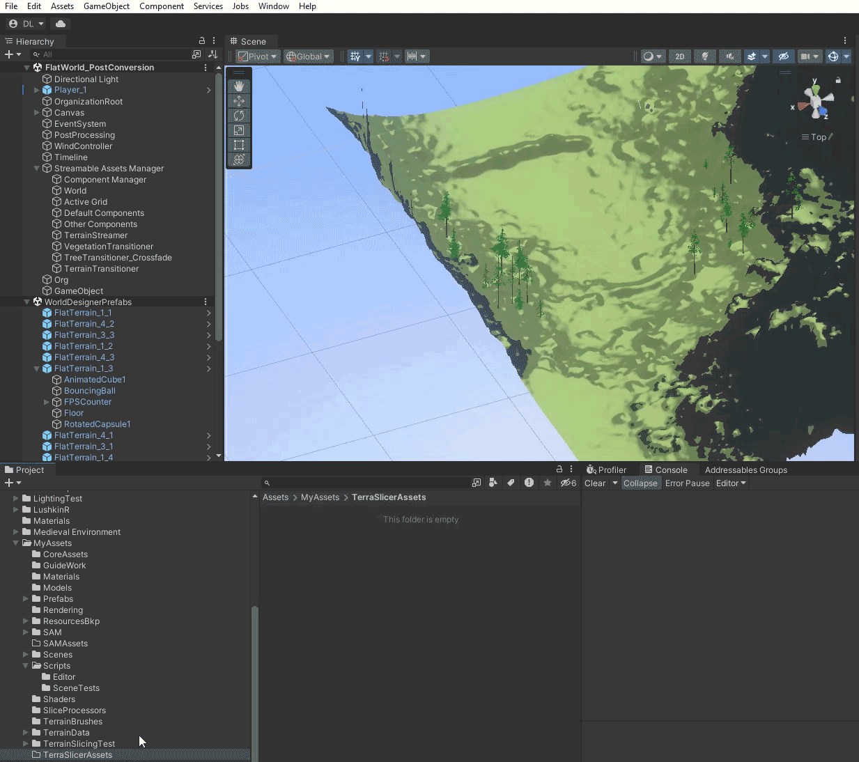Select the Move tool in scene
Screen dimensions: 859x762
pos(239,101)
